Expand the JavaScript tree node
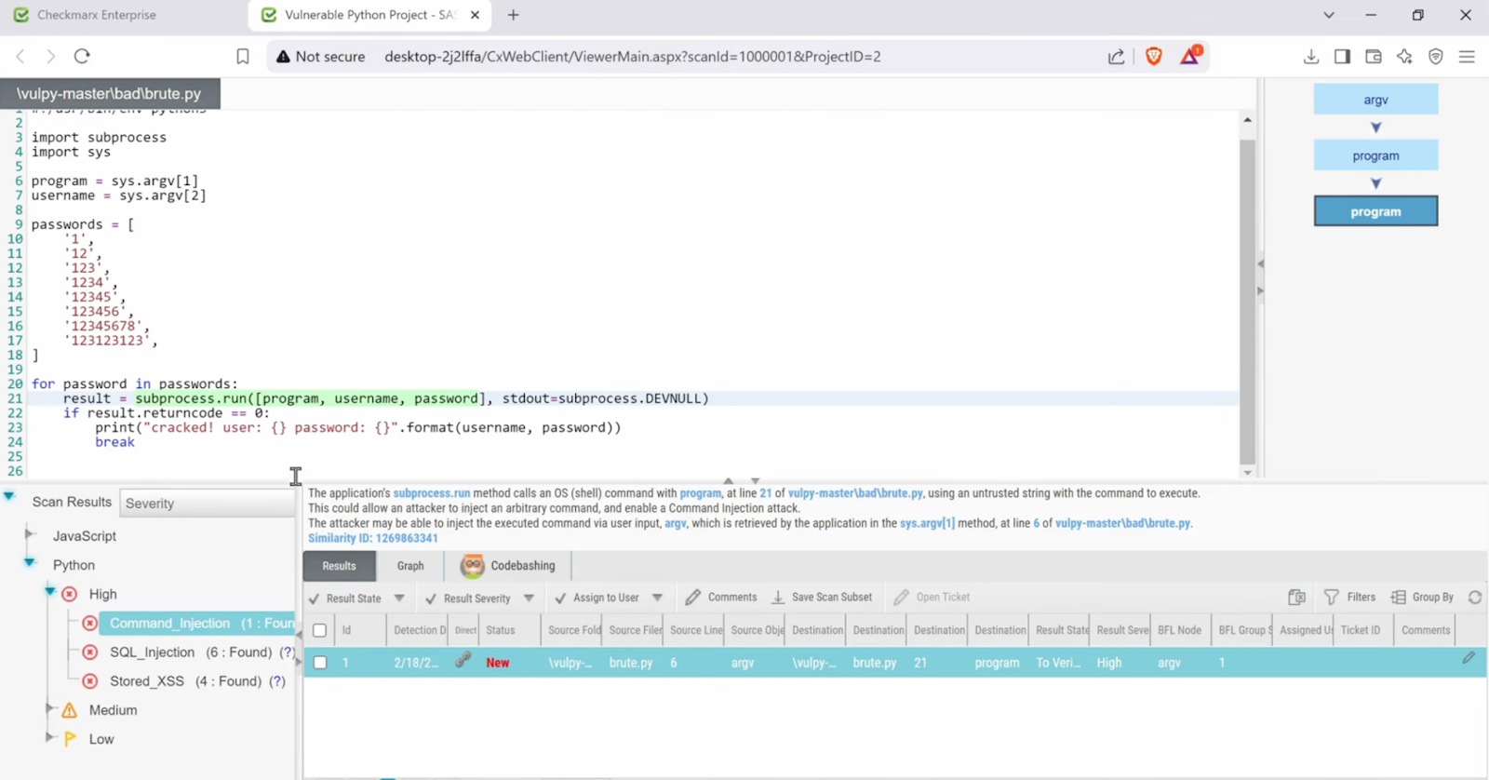This screenshot has height=780, width=1489. click(x=30, y=535)
